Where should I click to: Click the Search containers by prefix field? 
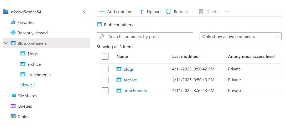[x=145, y=36]
